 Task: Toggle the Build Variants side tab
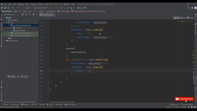[x=1, y=96]
